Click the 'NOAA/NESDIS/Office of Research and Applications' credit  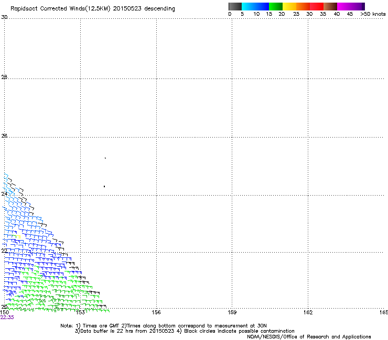tap(309, 337)
